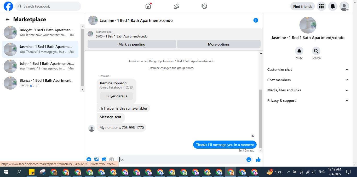Image resolution: width=357 pixels, height=177 pixels.
Task: Expand Privacy & support section
Action: (x=308, y=100)
